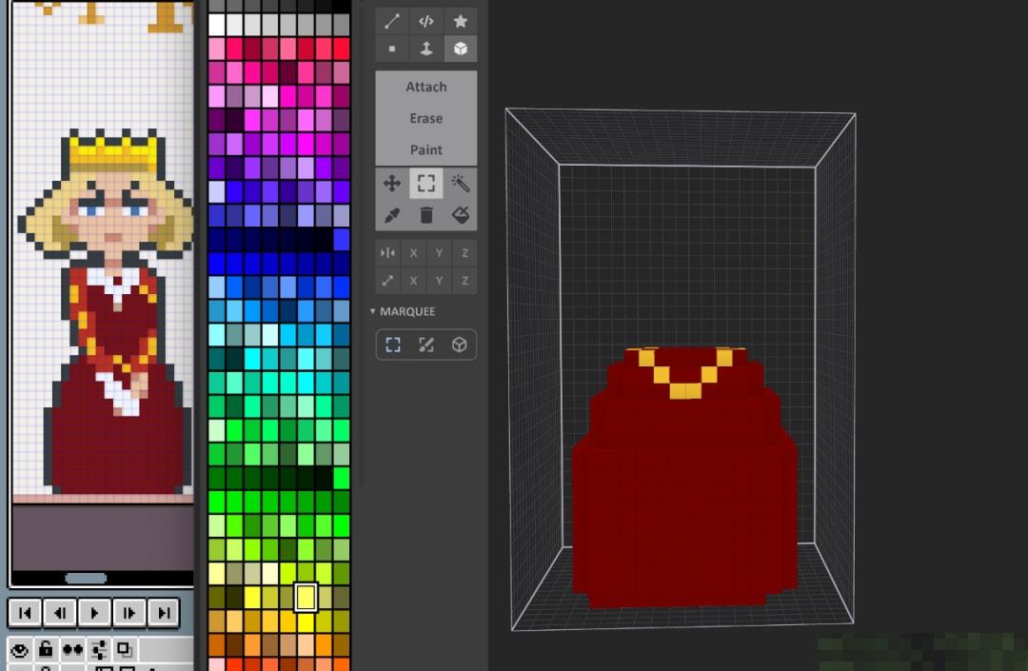Select brush marquee mode under MARQUEE
The height and width of the screenshot is (671, 1028).
click(426, 345)
